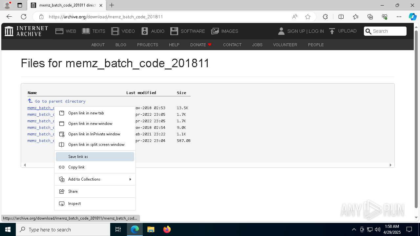Open Settings and more ellipsis menu
Screen dimensions: 420x236
pyautogui.click(x=399, y=17)
